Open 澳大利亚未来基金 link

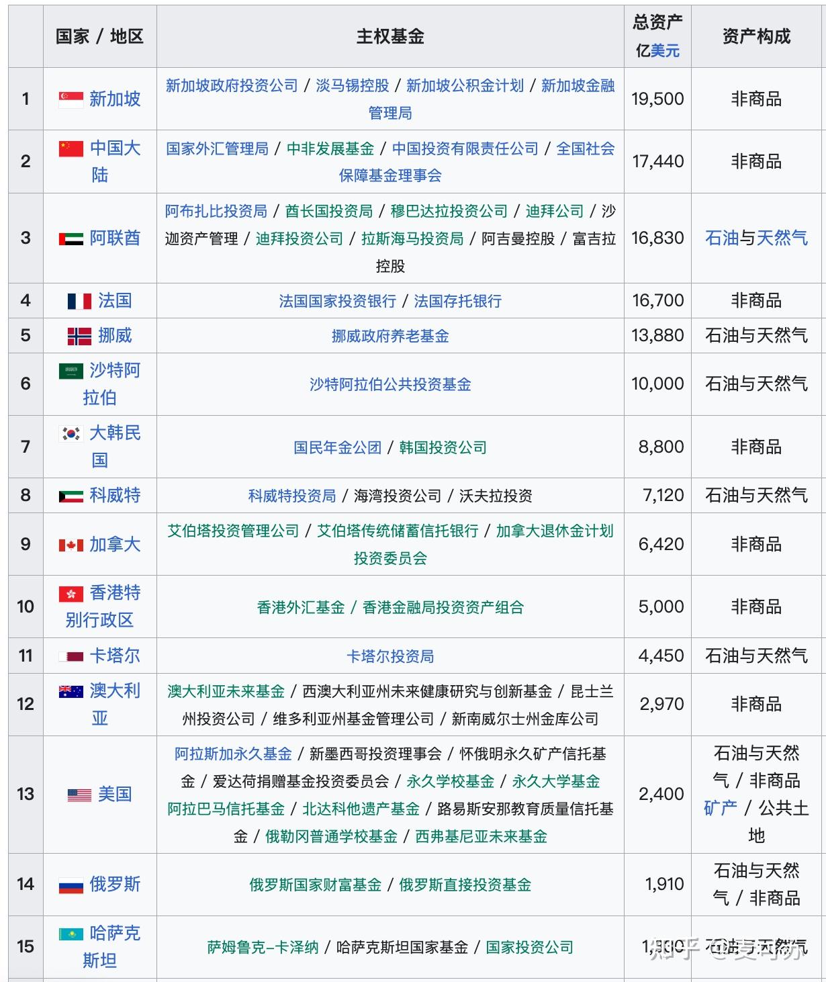click(226, 692)
